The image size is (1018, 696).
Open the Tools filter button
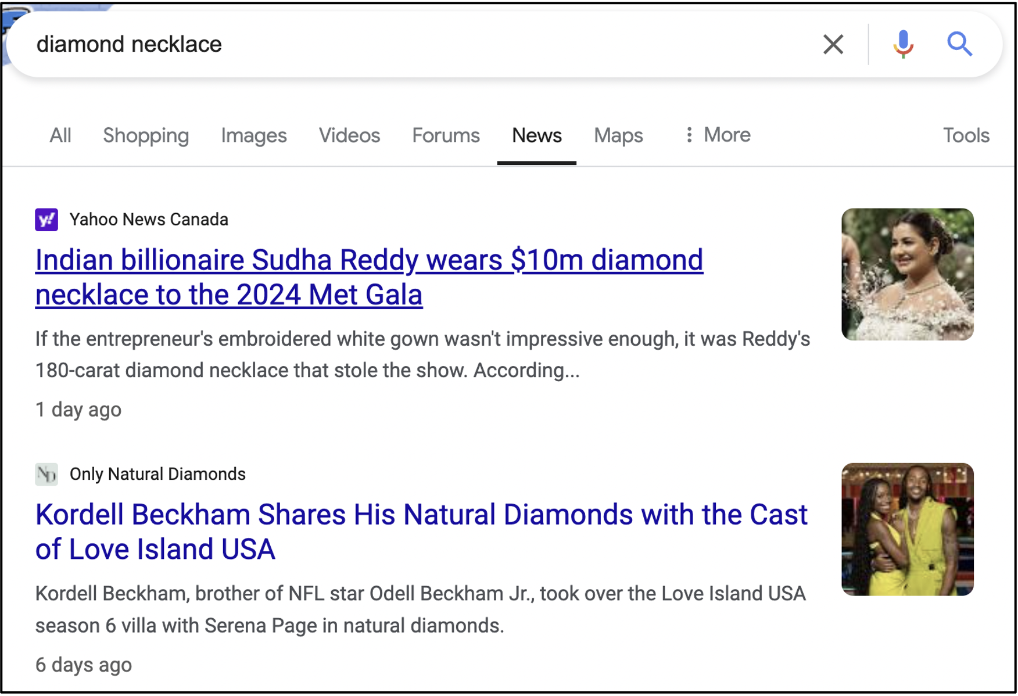[x=966, y=135]
